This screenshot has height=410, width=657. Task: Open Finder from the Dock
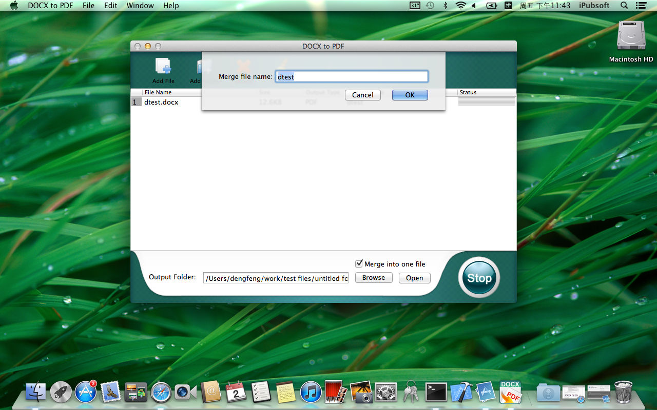(x=36, y=393)
